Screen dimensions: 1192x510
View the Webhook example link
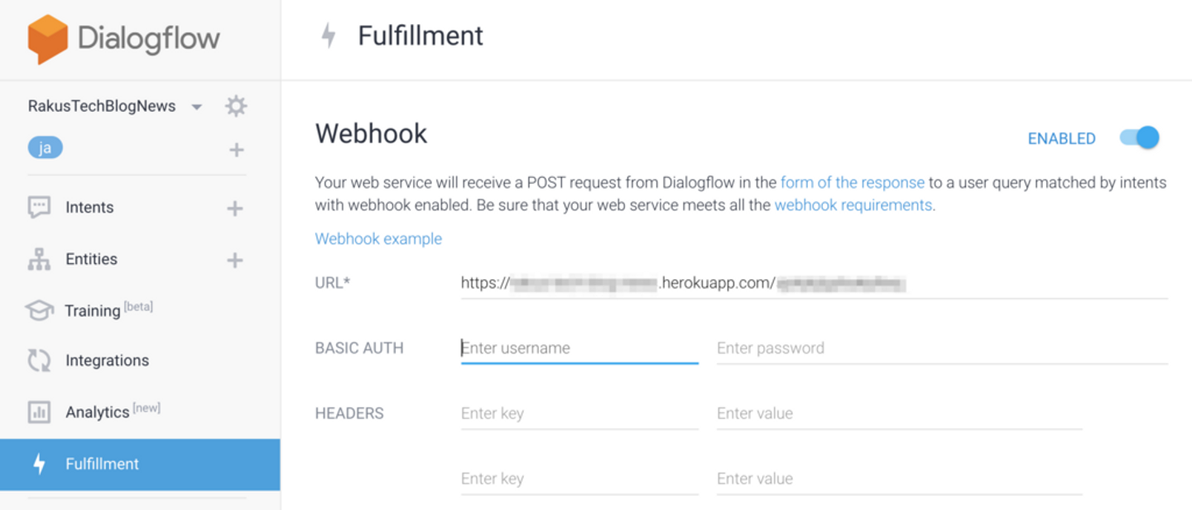tap(378, 238)
